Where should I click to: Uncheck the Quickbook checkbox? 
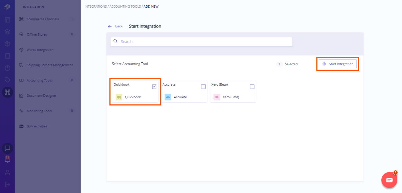(154, 86)
